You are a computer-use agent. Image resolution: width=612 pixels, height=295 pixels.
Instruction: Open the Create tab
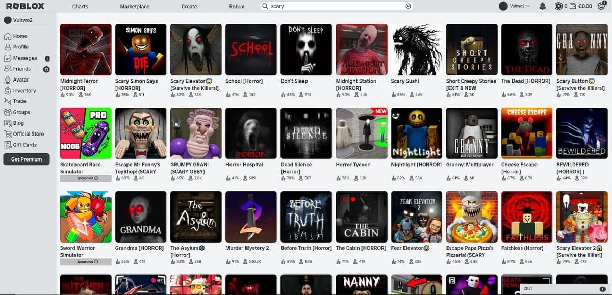pyautogui.click(x=189, y=6)
